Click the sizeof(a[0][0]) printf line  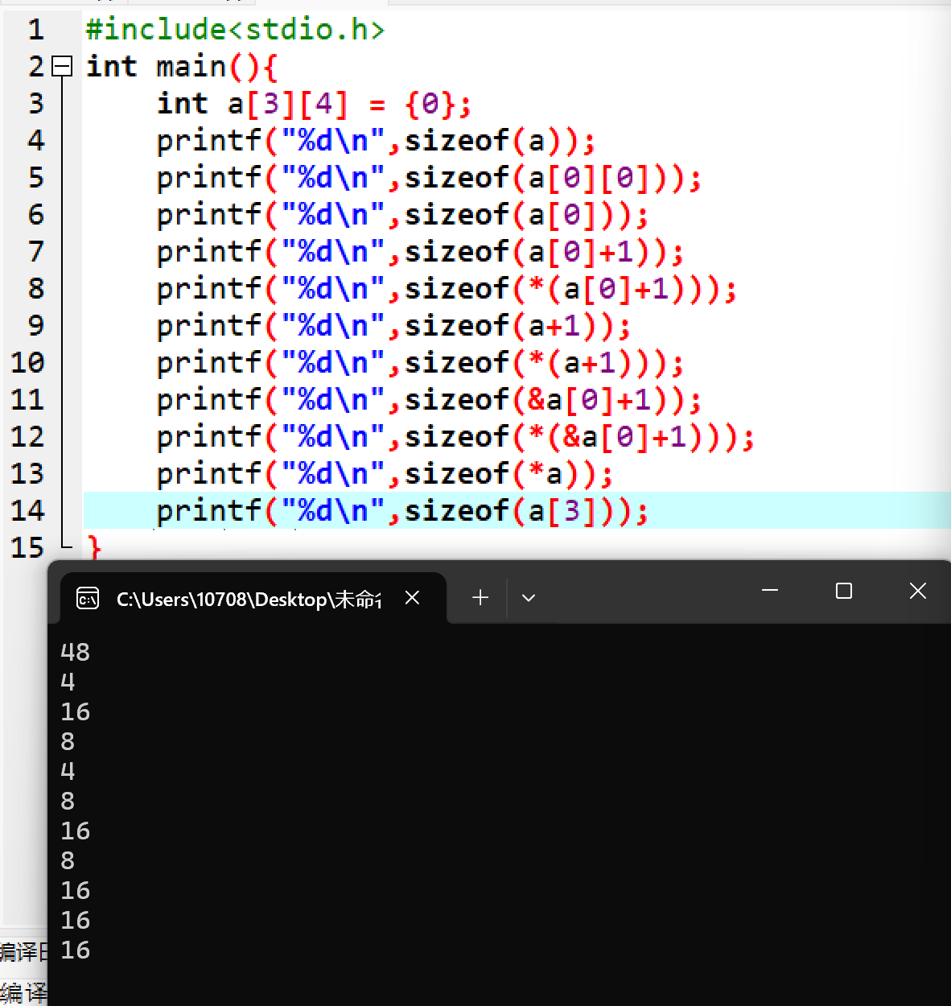coord(429,178)
